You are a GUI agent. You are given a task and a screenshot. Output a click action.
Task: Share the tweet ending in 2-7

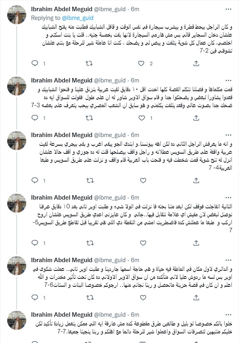click(x=196, y=63)
